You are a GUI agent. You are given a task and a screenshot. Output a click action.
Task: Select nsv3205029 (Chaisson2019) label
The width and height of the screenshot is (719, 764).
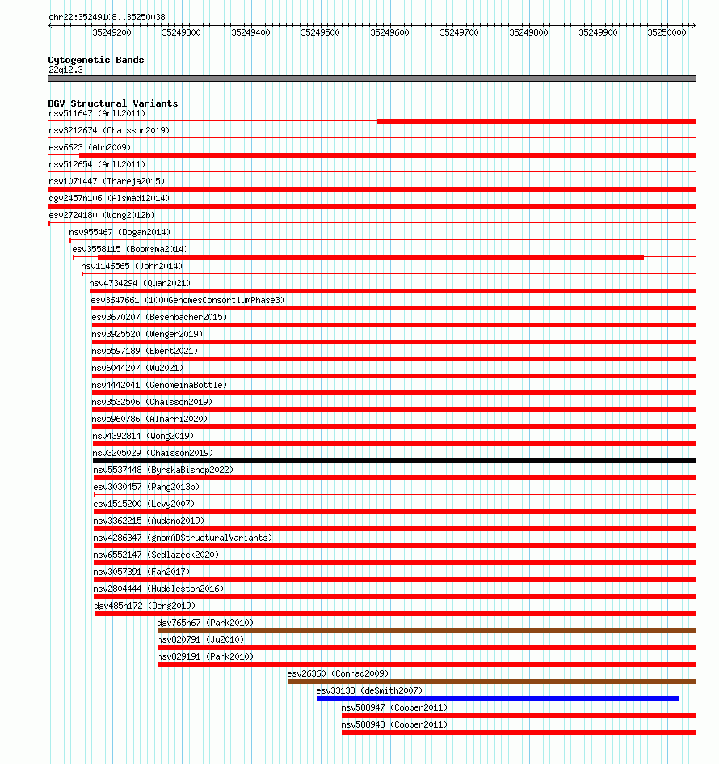tap(153, 453)
